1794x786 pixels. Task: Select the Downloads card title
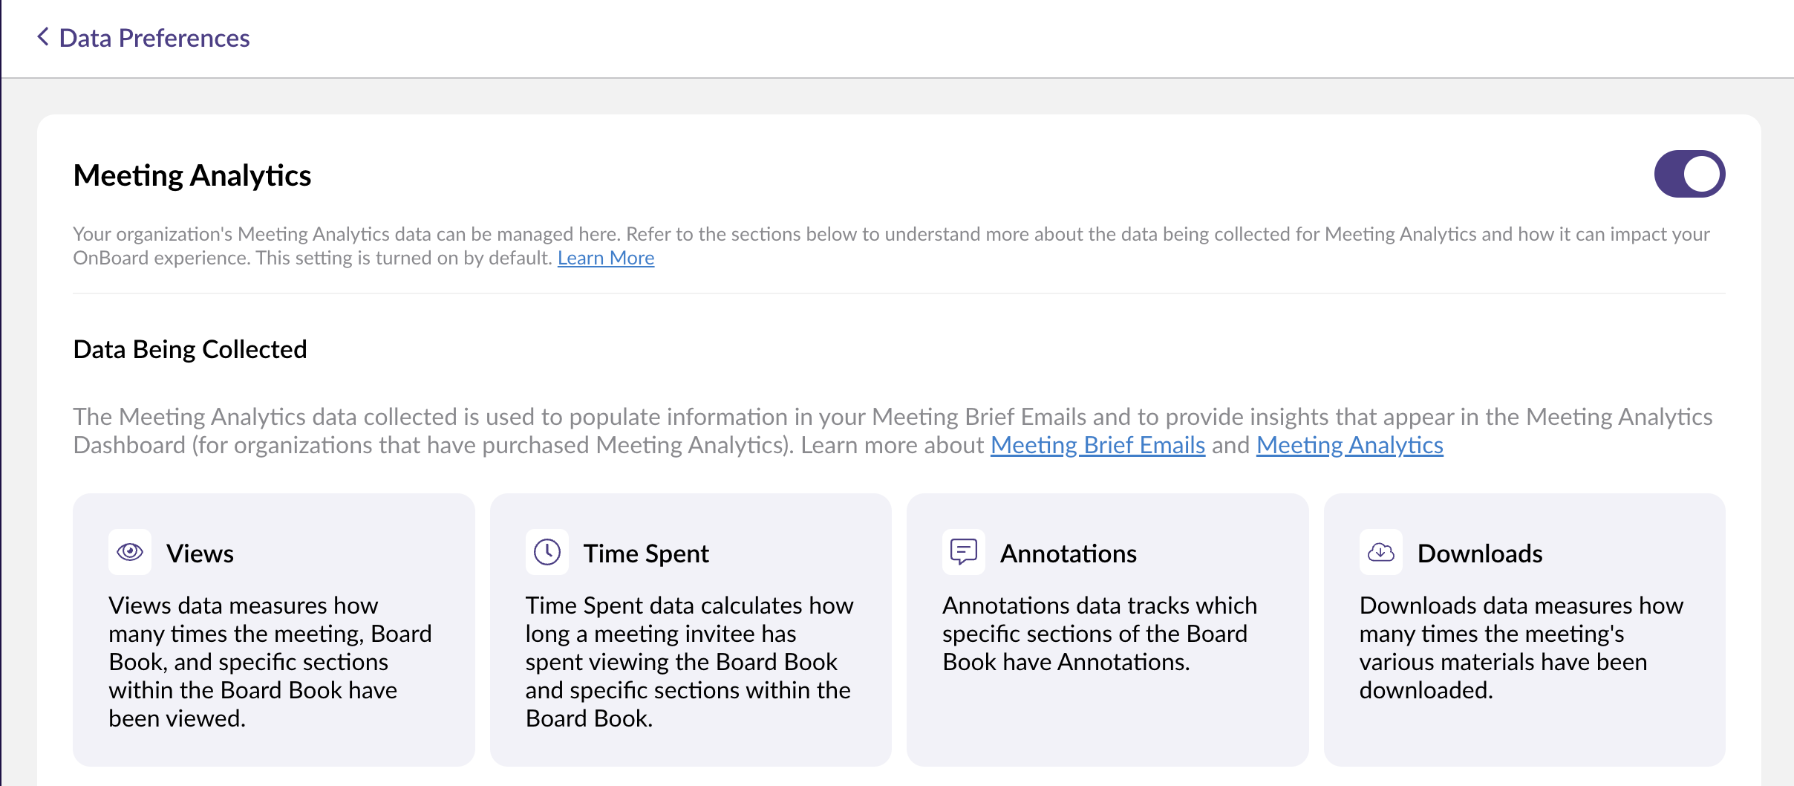pos(1480,553)
